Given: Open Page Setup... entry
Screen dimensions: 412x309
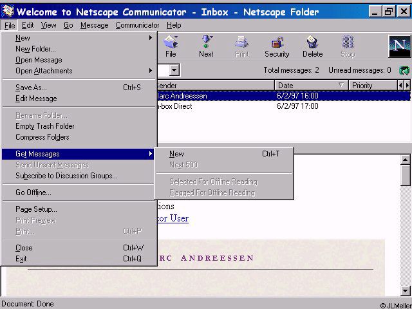Looking at the screenshot, I should pyautogui.click(x=78, y=209).
